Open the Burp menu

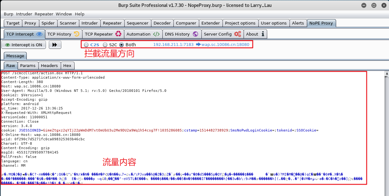[x=8, y=14]
